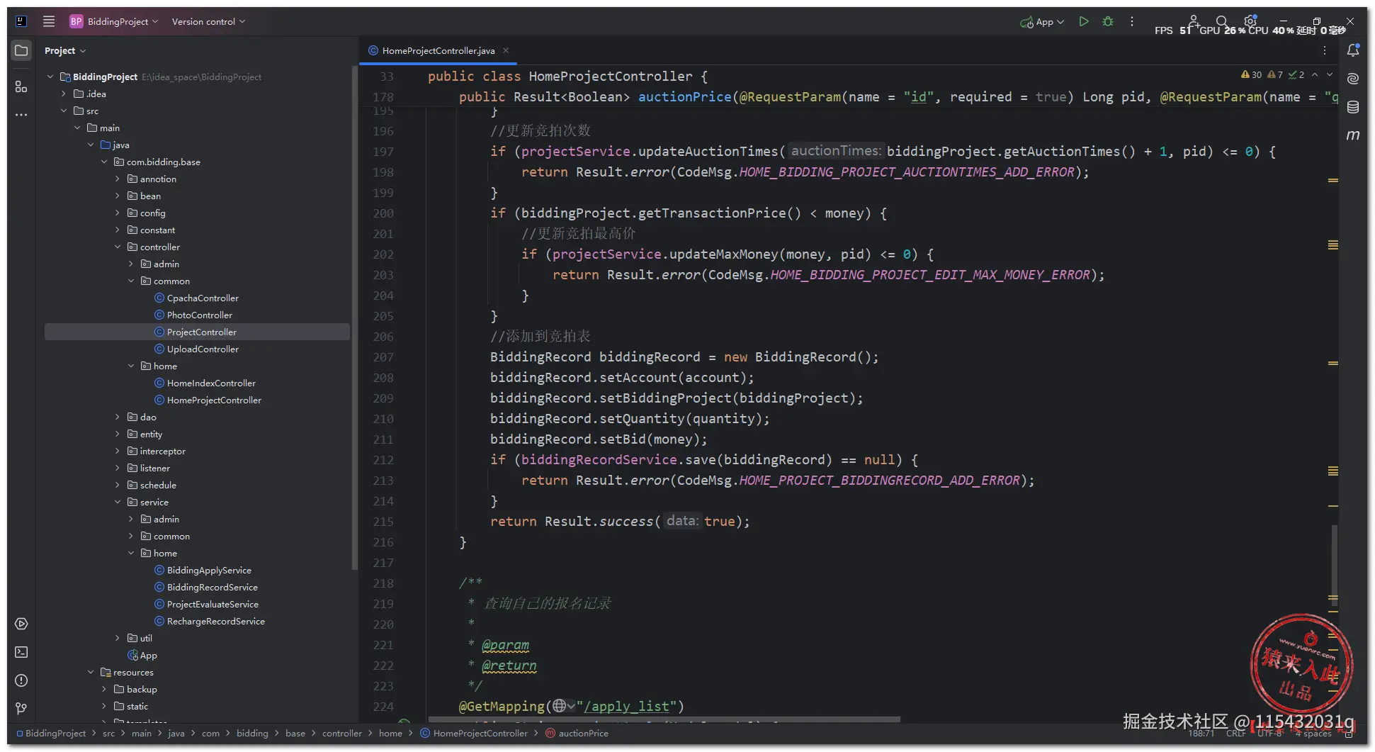The height and width of the screenshot is (752, 1375).
Task: Expand the dao package
Action: [x=118, y=417]
